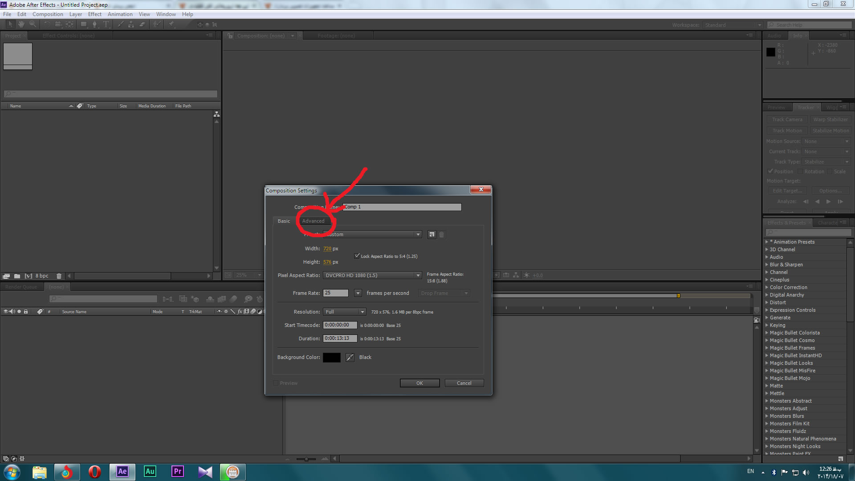The image size is (855, 481).
Task: Click OK to confirm composition settings
Action: click(x=420, y=382)
